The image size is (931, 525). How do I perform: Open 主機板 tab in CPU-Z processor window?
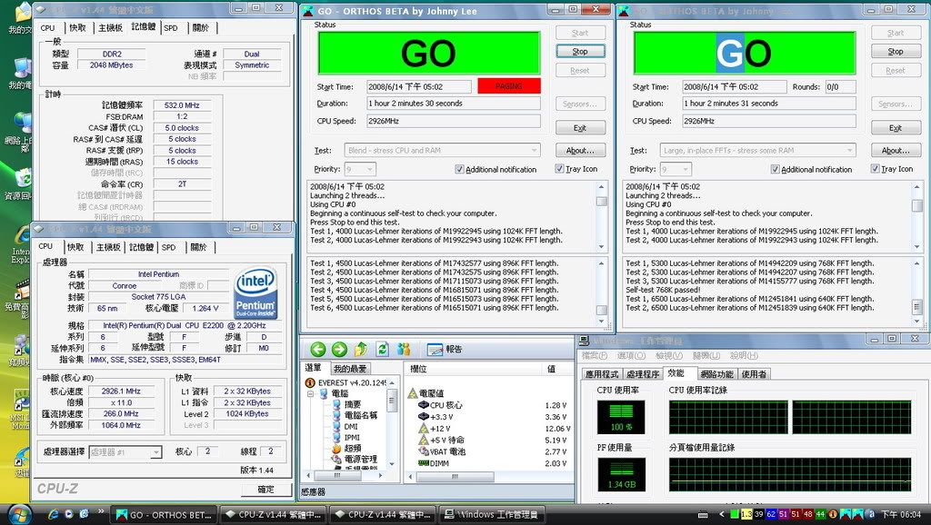point(108,247)
